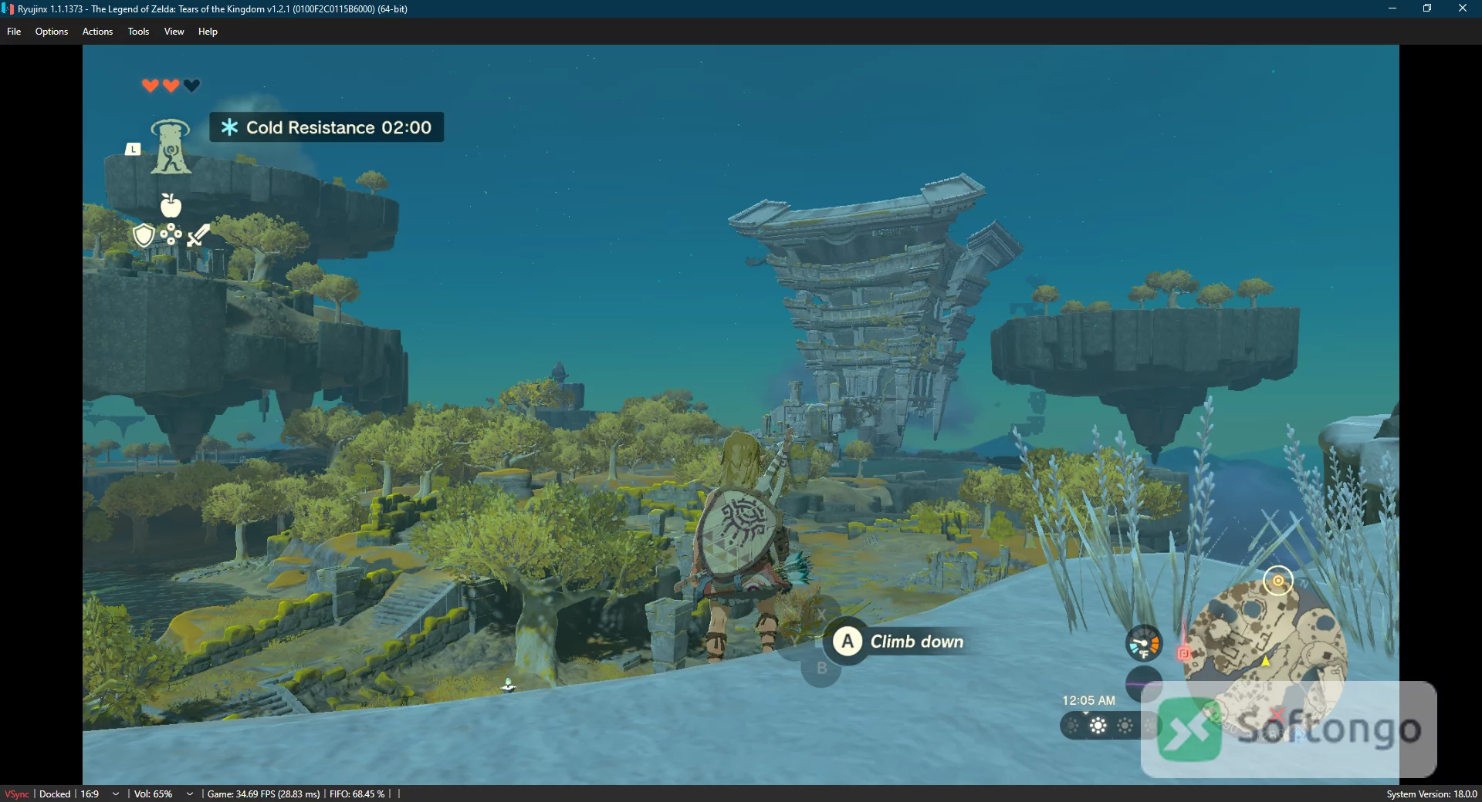Click the apple item icon
Viewport: 1482px width, 802px height.
(x=171, y=205)
